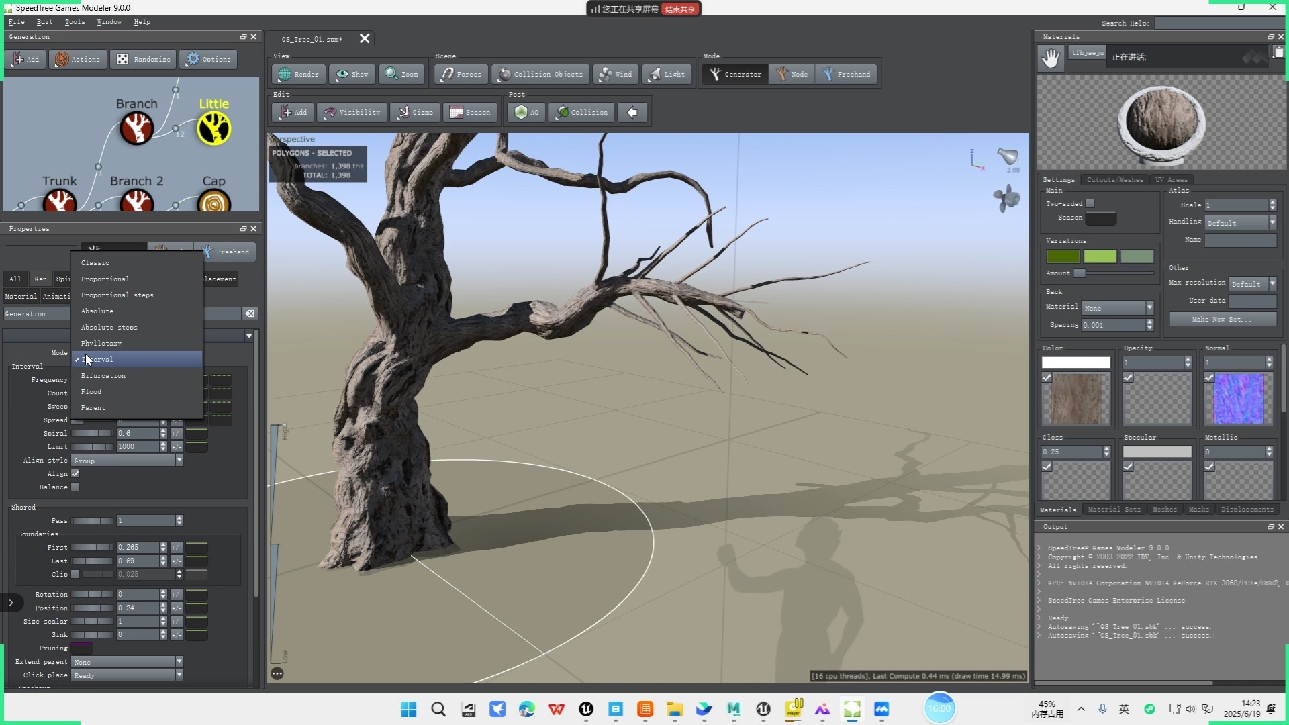Choose Bifurcation from the Mode list

pyautogui.click(x=137, y=376)
